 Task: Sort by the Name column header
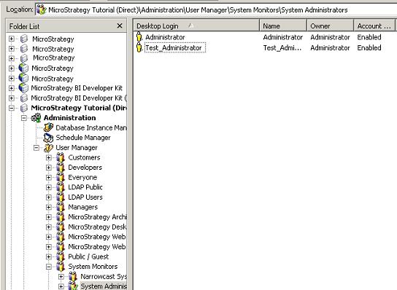pyautogui.click(x=283, y=26)
